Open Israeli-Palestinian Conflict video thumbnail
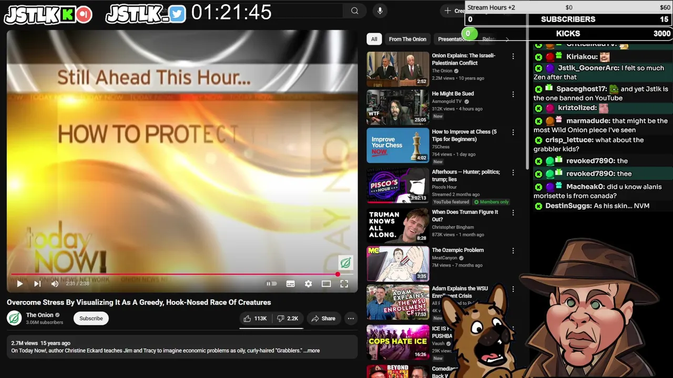 click(397, 69)
